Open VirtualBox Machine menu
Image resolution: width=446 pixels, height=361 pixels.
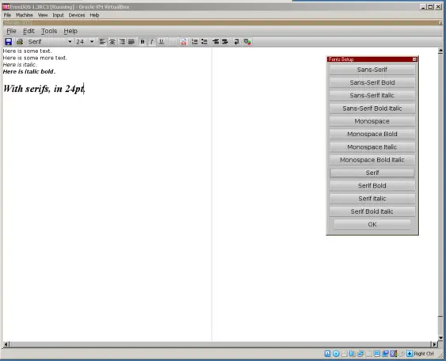click(25, 15)
